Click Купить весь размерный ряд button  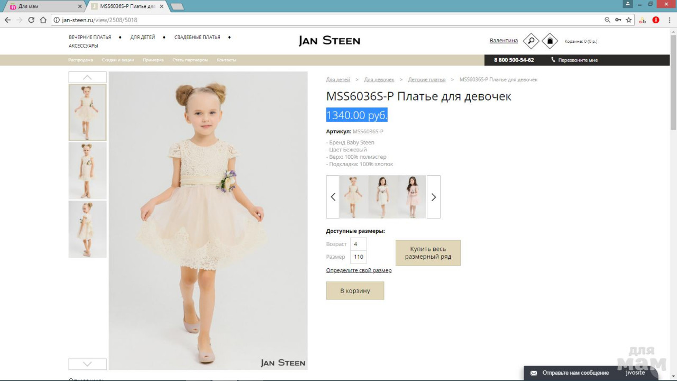[x=428, y=253]
